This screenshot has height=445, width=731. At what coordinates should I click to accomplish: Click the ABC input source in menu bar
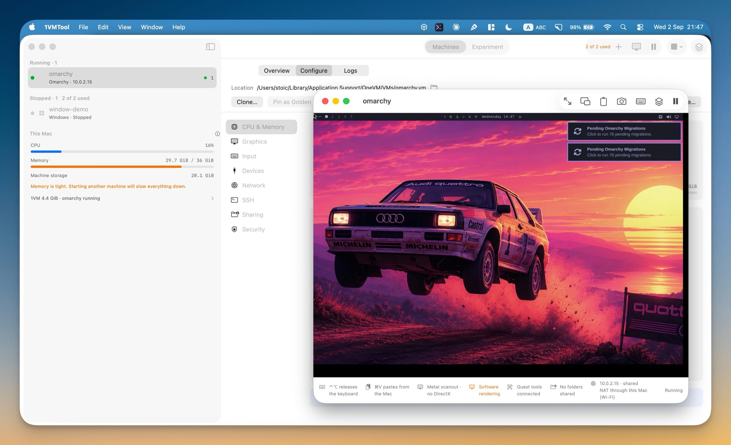pyautogui.click(x=534, y=27)
